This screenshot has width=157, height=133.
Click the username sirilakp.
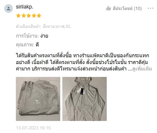click(24, 7)
